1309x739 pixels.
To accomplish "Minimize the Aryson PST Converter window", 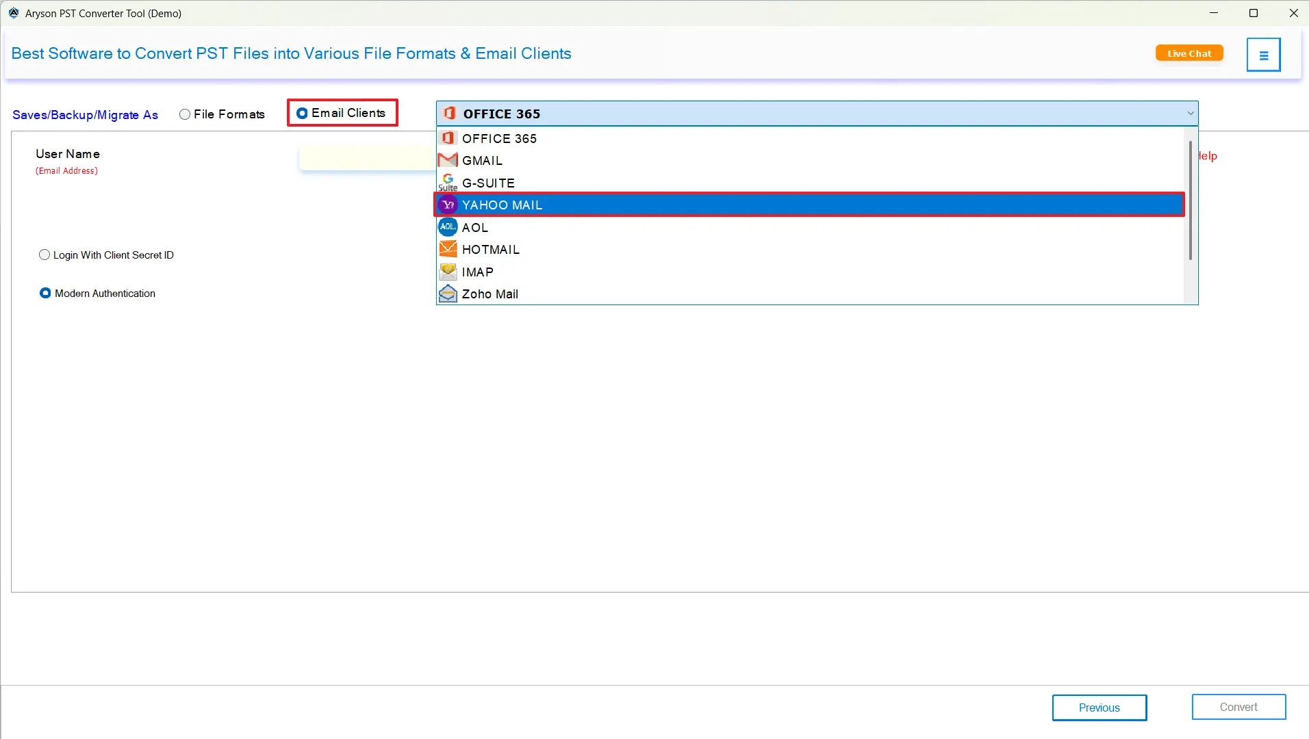I will tap(1214, 13).
